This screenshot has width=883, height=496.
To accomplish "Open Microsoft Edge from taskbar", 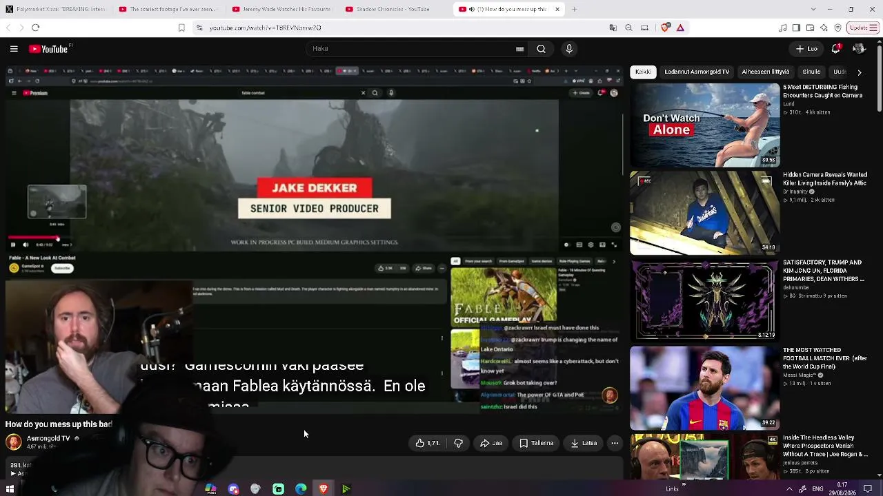I will click(x=301, y=489).
